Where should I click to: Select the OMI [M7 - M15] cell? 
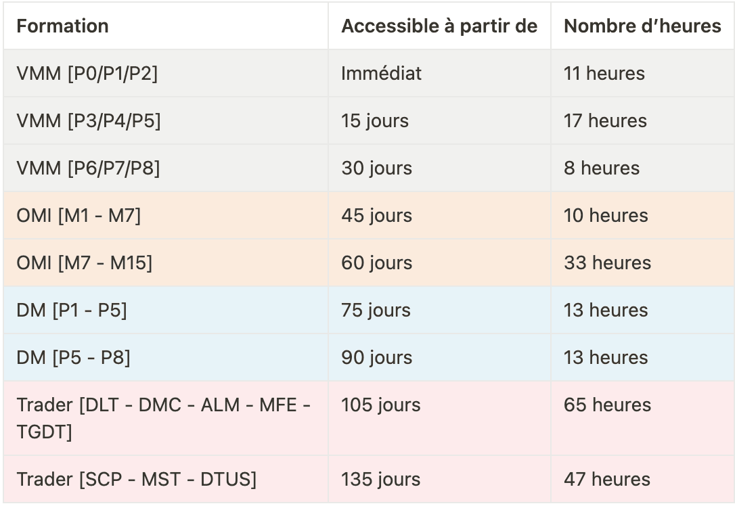[x=166, y=262]
